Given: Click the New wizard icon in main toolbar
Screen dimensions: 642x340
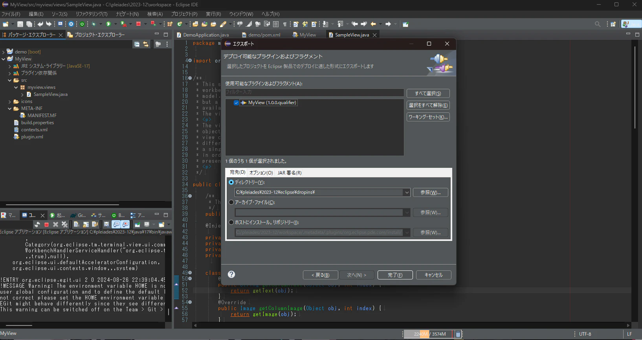Looking at the screenshot, I should pyautogui.click(x=6, y=24).
